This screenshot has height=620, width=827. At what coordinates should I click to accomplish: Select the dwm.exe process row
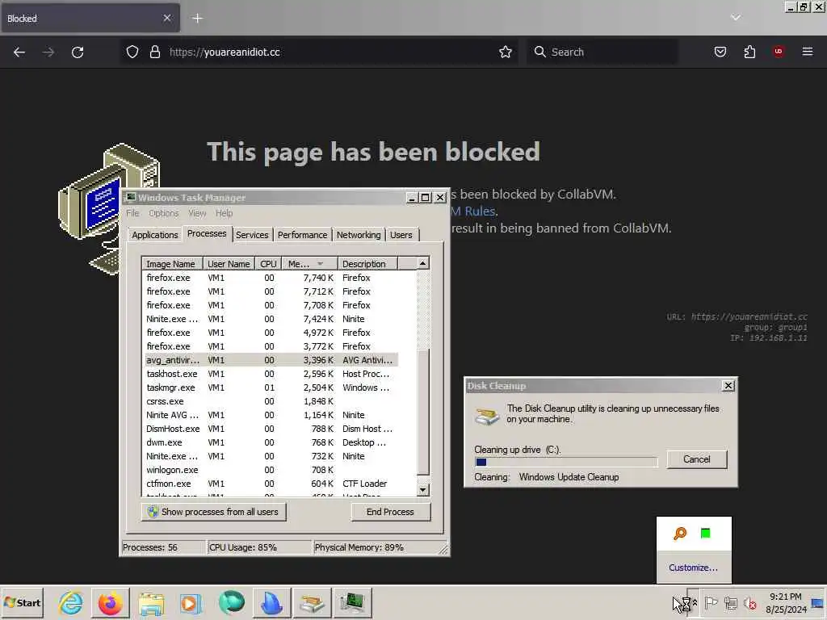coord(271,442)
